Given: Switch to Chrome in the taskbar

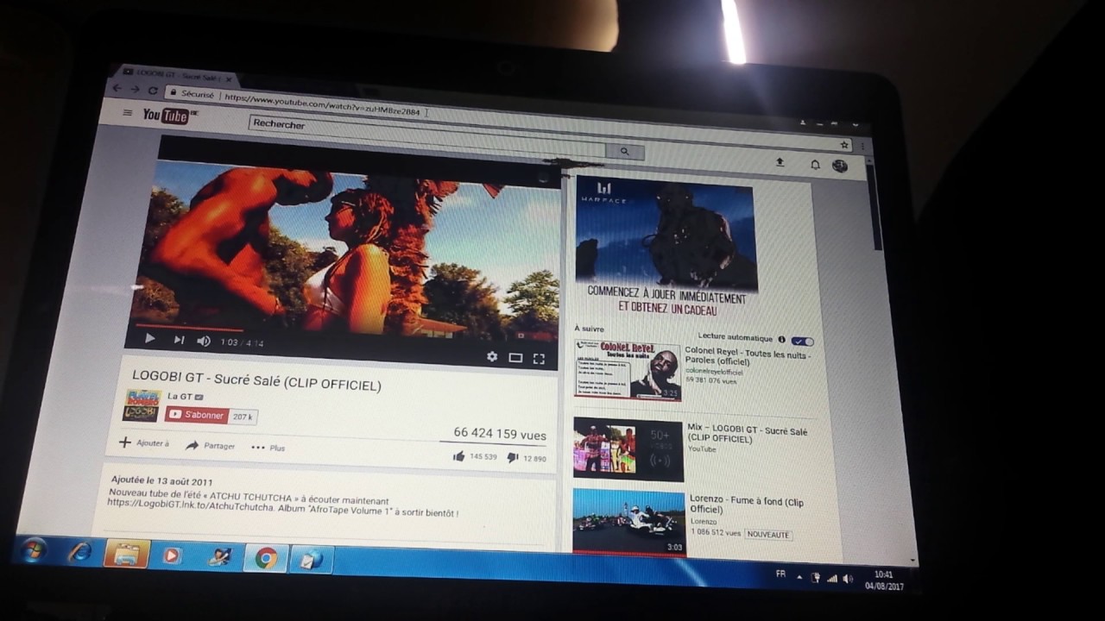Looking at the screenshot, I should [266, 559].
